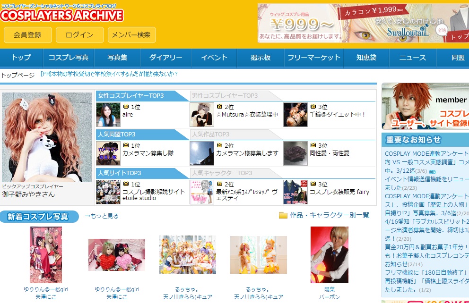Open COSPLAY MODE連動アンケート 3/12 notice
The width and height of the screenshot is (469, 303).
[x=427, y=162]
